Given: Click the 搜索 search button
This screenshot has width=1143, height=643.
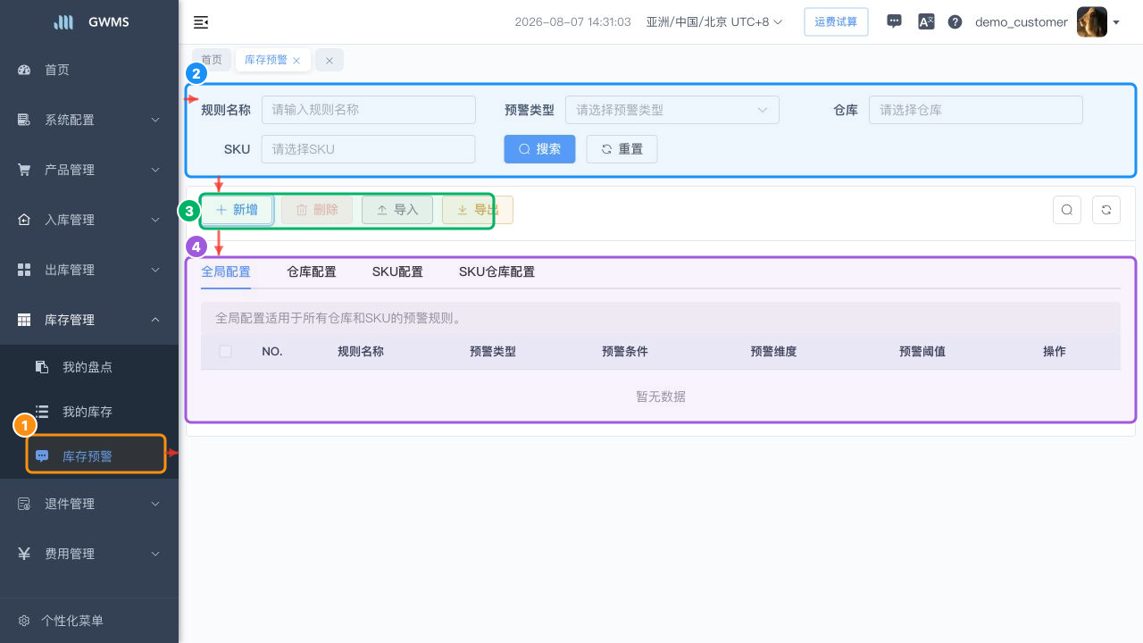Looking at the screenshot, I should click(539, 149).
